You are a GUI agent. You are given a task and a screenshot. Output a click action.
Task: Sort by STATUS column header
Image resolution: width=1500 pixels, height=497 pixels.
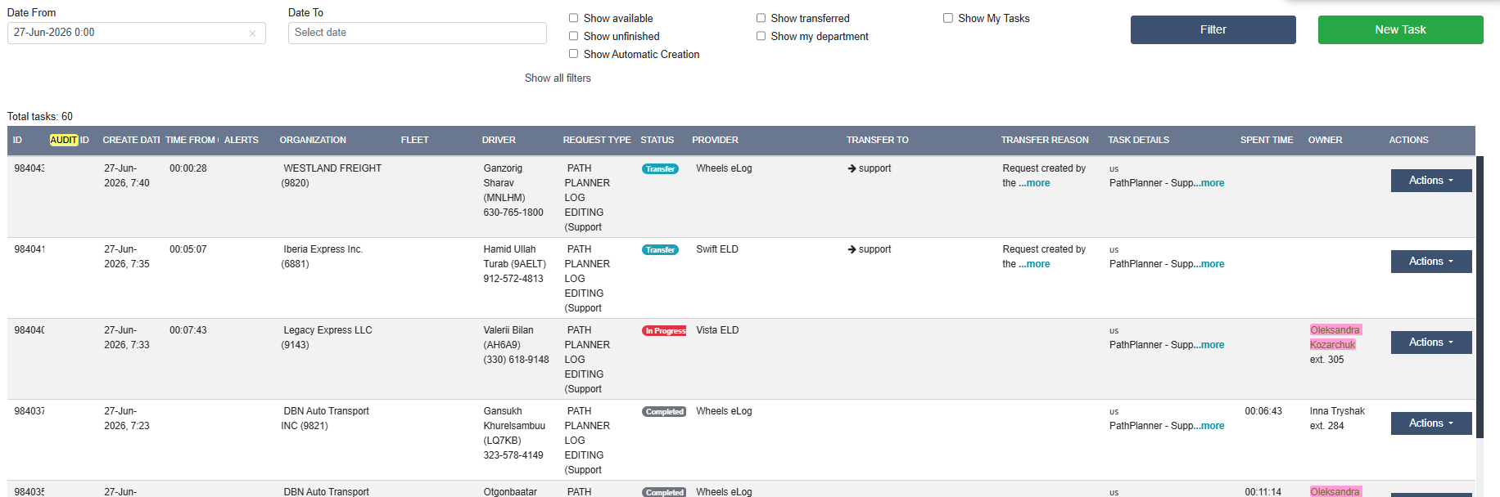(x=657, y=141)
